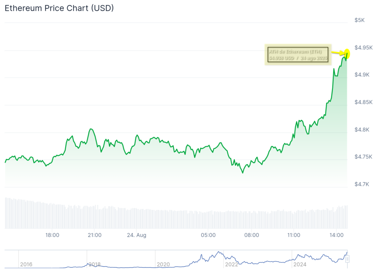Click the ATH de Ethereum annotation box

298,54
